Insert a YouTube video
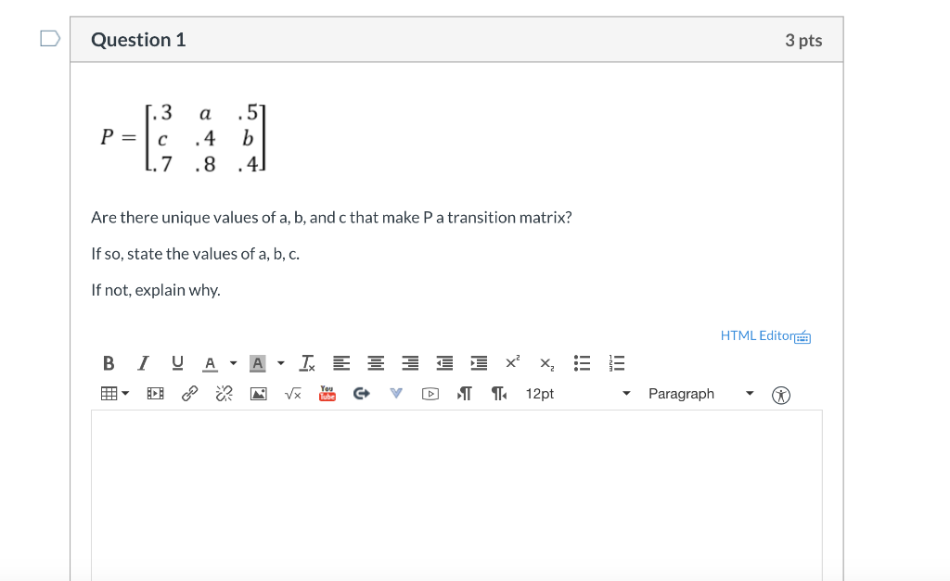The image size is (950, 581). pyautogui.click(x=327, y=394)
